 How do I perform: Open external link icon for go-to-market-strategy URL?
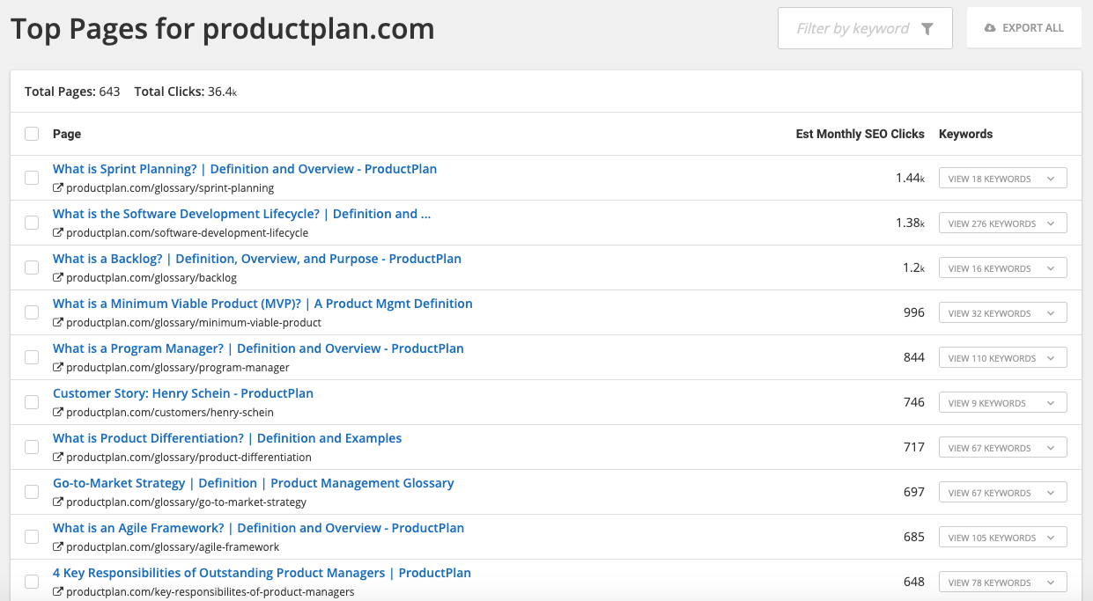point(58,502)
